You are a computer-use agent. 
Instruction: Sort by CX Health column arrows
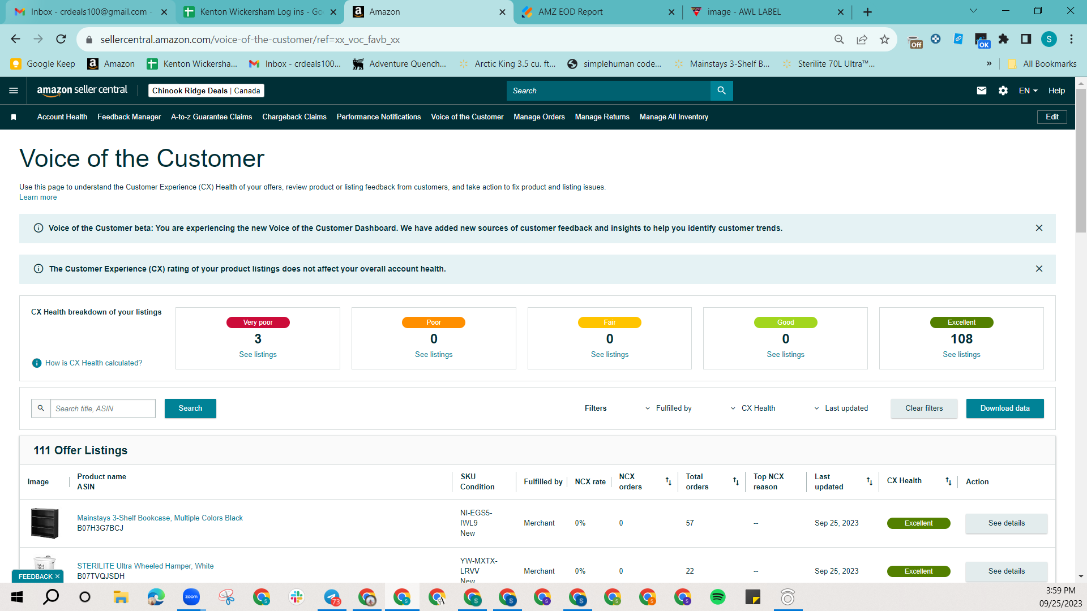tap(948, 481)
